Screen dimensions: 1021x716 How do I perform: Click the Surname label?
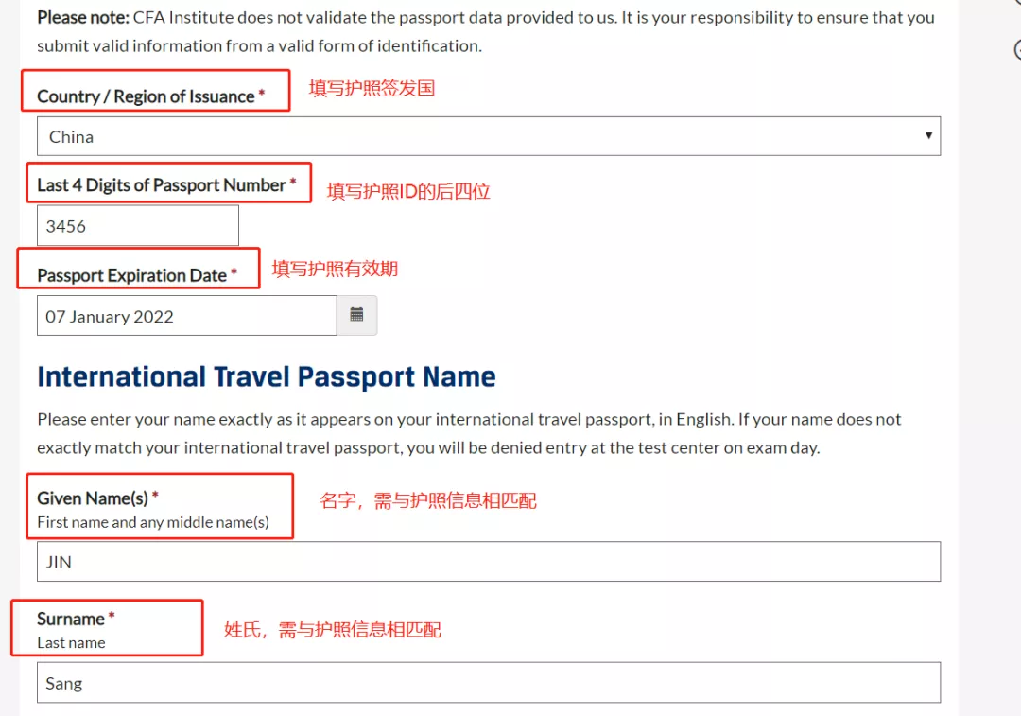point(76,619)
